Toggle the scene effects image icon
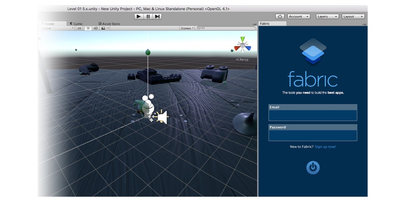This screenshot has height=202, width=405. click(x=103, y=28)
